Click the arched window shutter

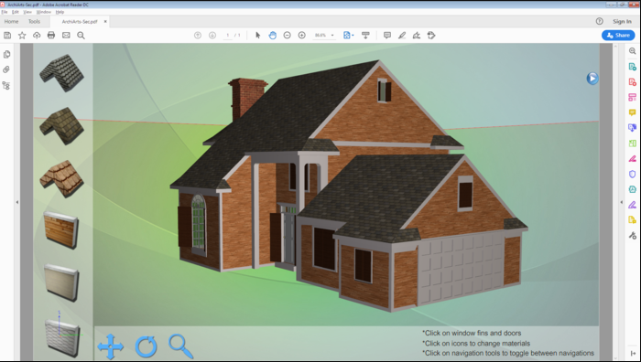[x=184, y=227]
